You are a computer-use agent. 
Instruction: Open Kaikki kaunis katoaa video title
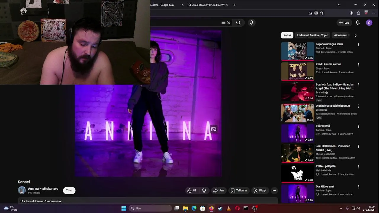tap(328, 64)
